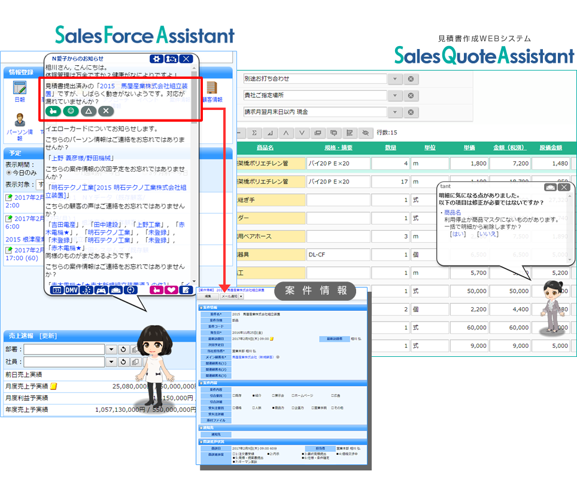
Task: Click the sigma sum toolbar button
Action: tap(254, 133)
